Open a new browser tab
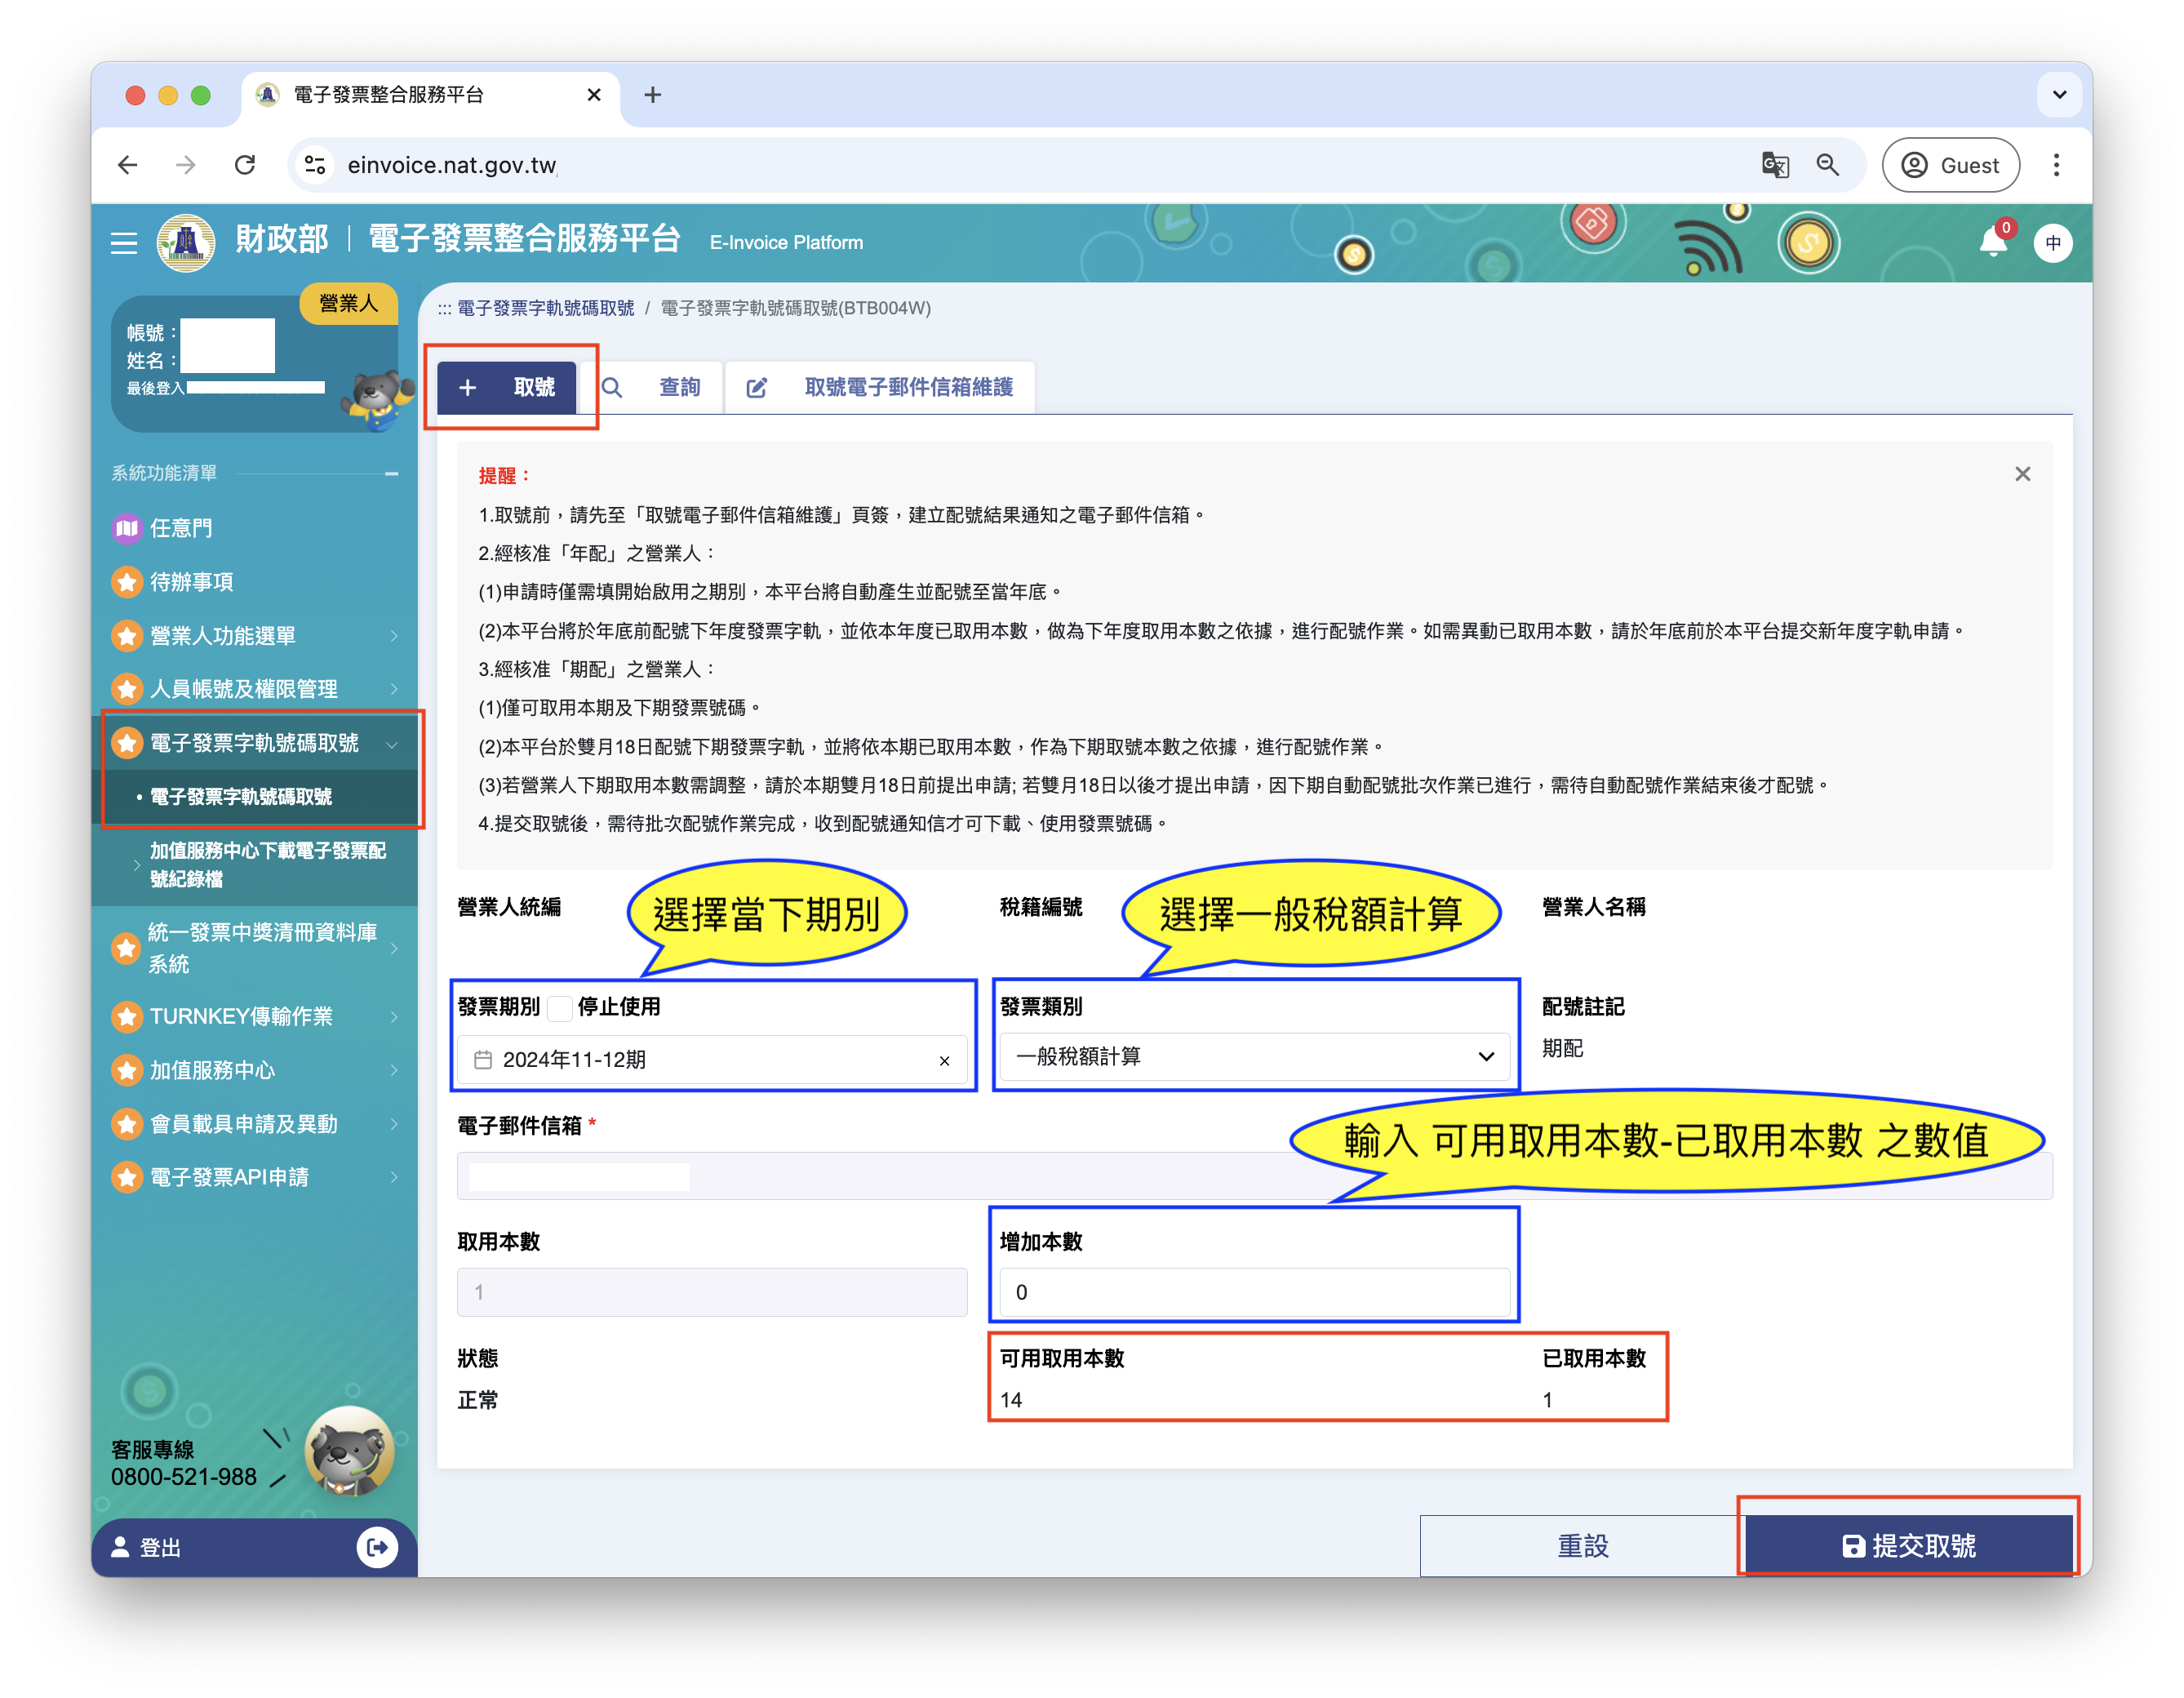 pos(653,95)
